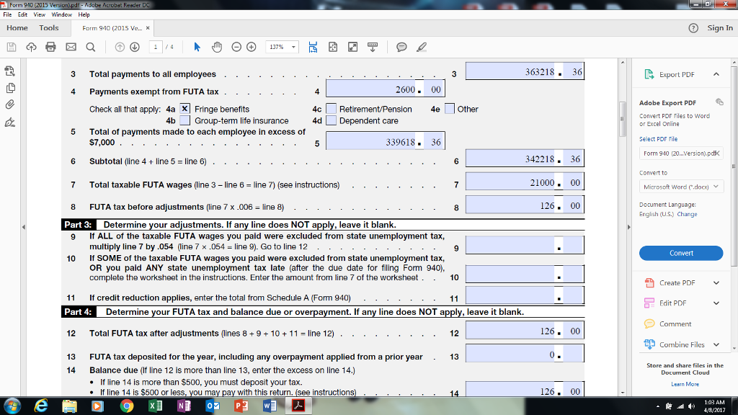Add a sticky note comment icon

click(x=401, y=47)
